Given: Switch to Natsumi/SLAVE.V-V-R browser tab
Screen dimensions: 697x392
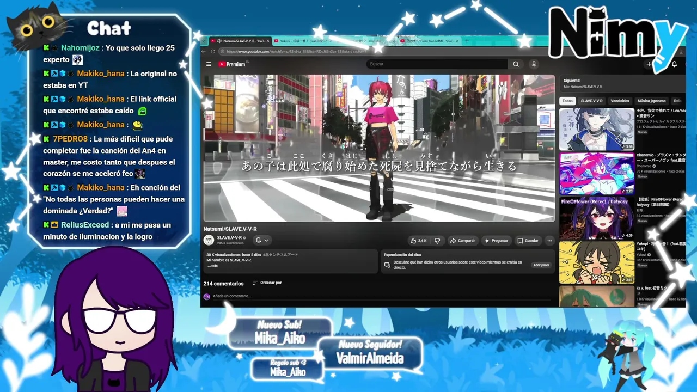Looking at the screenshot, I should [x=240, y=41].
